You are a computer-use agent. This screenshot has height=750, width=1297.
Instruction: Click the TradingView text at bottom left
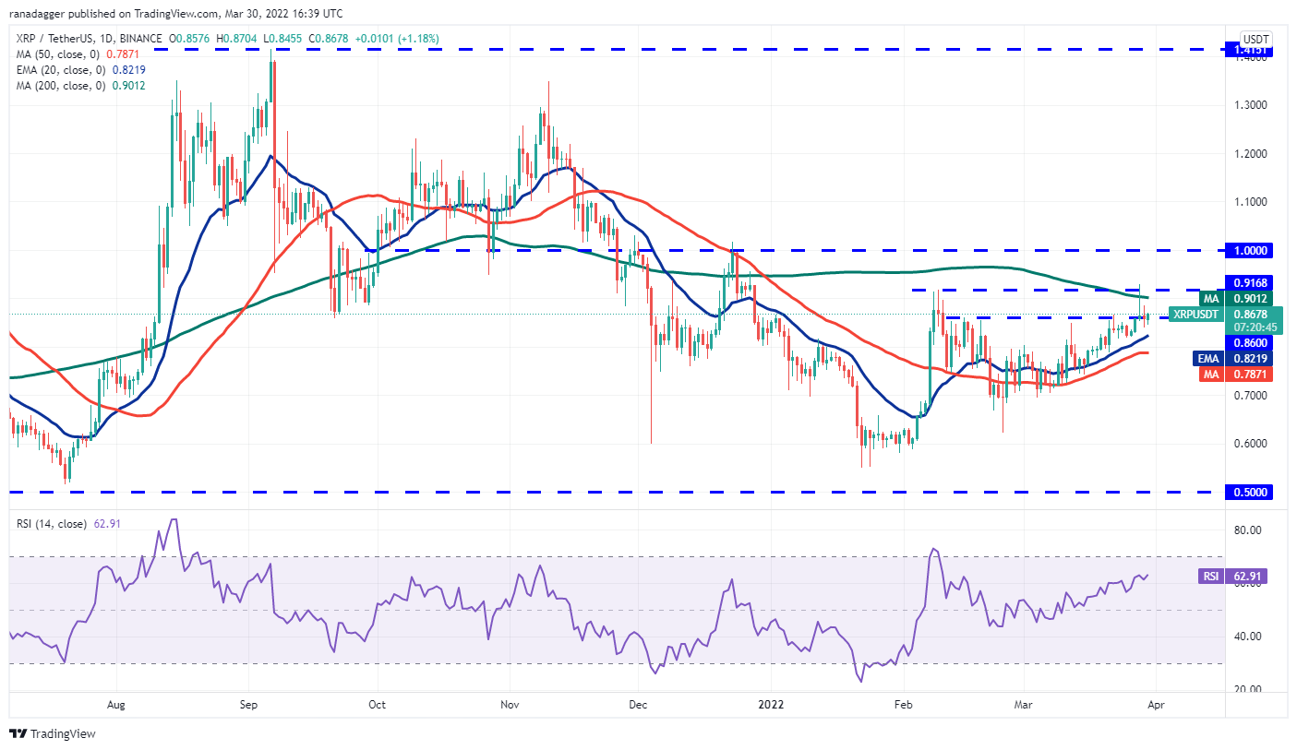63,734
